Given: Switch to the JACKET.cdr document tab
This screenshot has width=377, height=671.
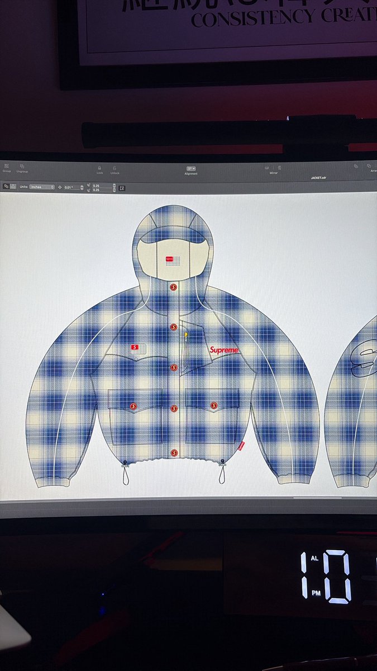Looking at the screenshot, I should (x=318, y=177).
